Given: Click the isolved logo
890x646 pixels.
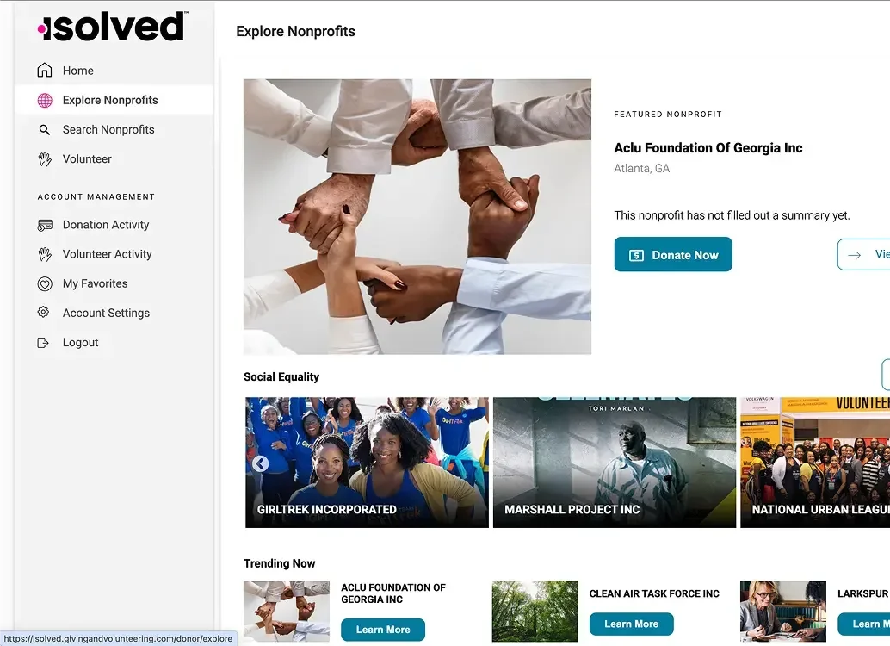Looking at the screenshot, I should click(112, 26).
